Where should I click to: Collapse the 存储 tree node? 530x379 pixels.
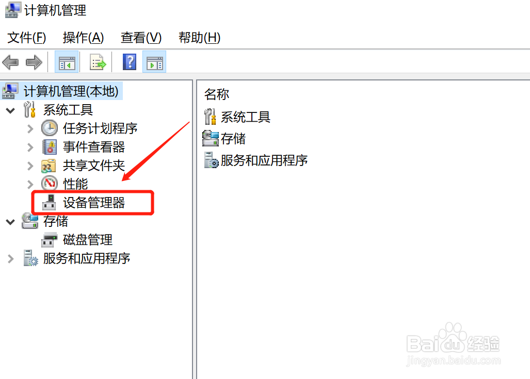[x=10, y=222]
